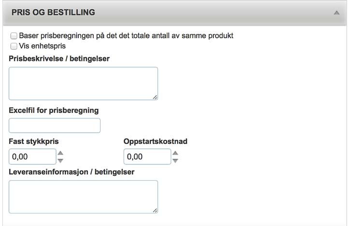Toggle the 'Vis enhetspris' checkbox
351x226 pixels.
pyautogui.click(x=14, y=46)
